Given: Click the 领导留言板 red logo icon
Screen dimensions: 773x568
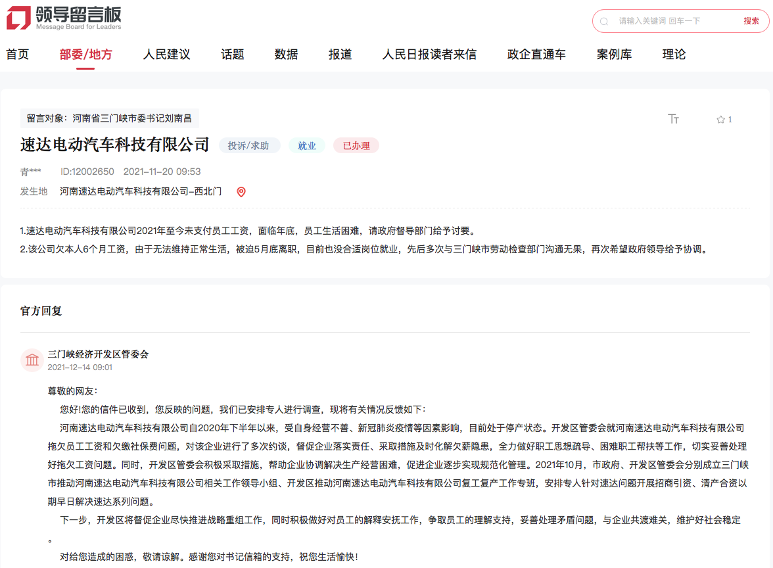Looking at the screenshot, I should (x=18, y=18).
